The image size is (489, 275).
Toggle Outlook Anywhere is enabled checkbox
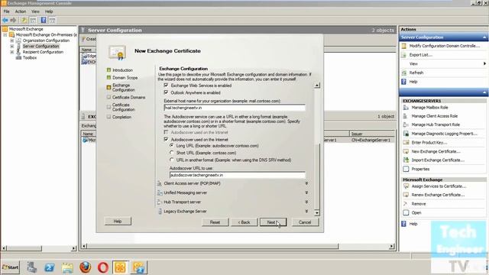[x=166, y=92]
